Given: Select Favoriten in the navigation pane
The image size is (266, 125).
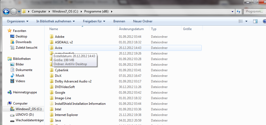Looking at the screenshot, I should pyautogui.click(x=19, y=31).
